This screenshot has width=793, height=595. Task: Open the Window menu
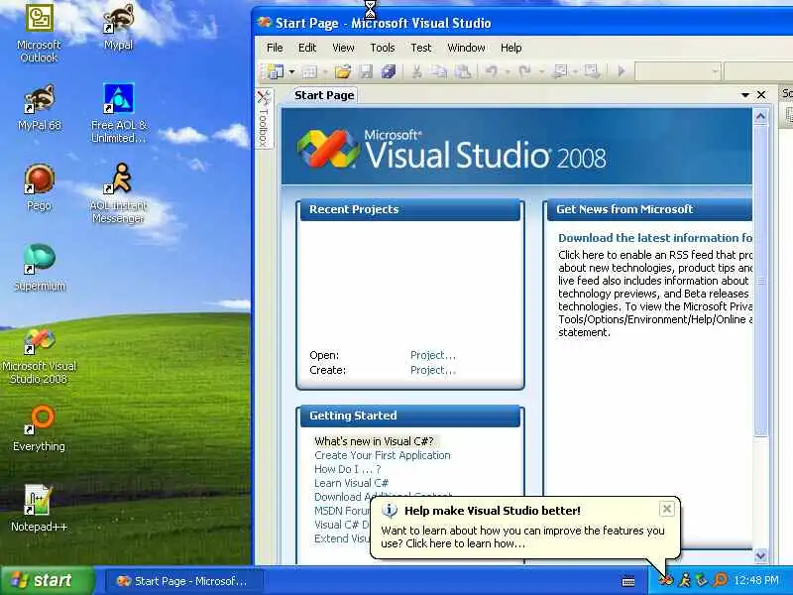466,48
